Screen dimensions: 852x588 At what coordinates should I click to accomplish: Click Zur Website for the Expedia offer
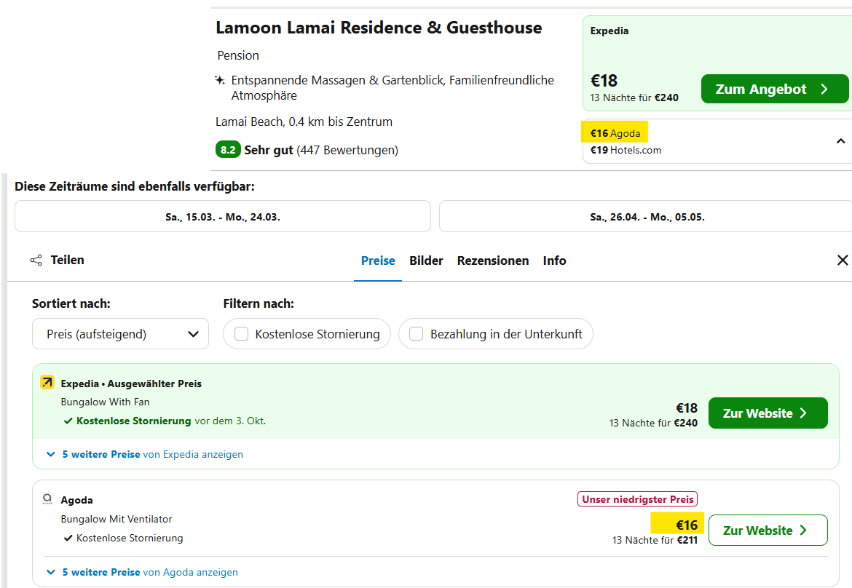(x=768, y=413)
